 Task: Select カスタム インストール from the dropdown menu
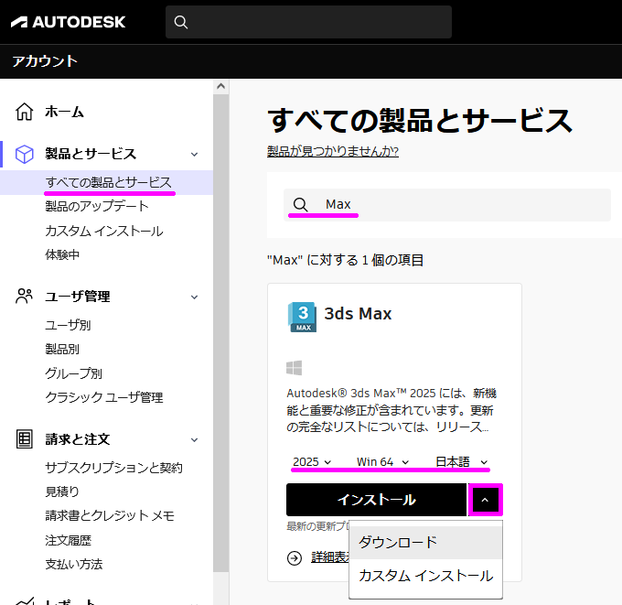[x=425, y=576]
